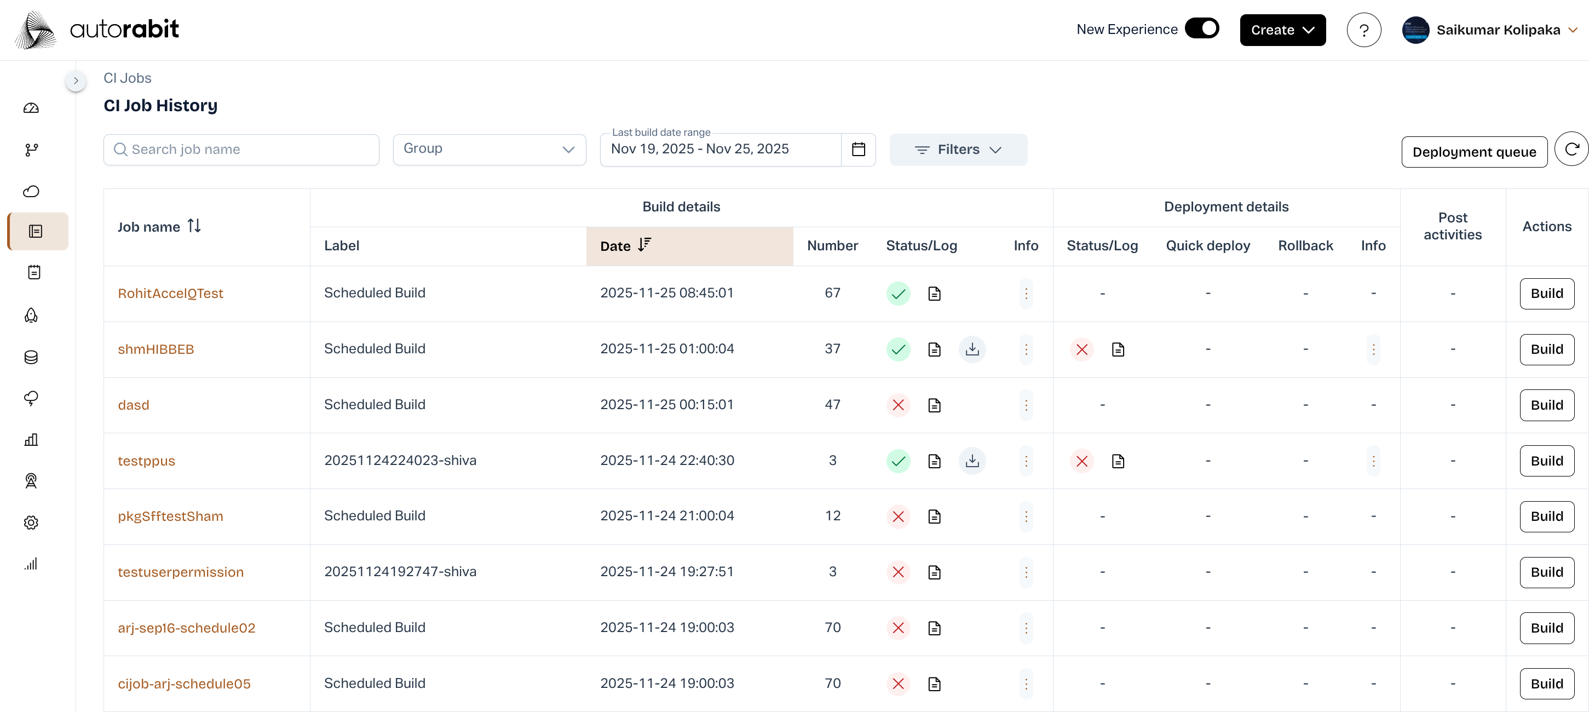This screenshot has width=1589, height=712.
Task: Expand the collapsed sidebar with chevron
Action: tap(76, 81)
